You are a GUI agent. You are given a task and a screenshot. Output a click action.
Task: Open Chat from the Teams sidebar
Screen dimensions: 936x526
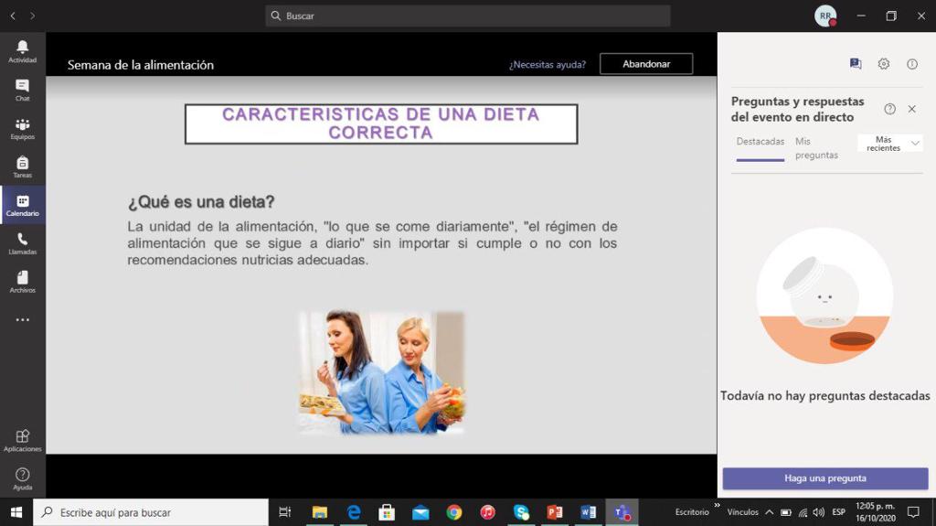[22, 90]
